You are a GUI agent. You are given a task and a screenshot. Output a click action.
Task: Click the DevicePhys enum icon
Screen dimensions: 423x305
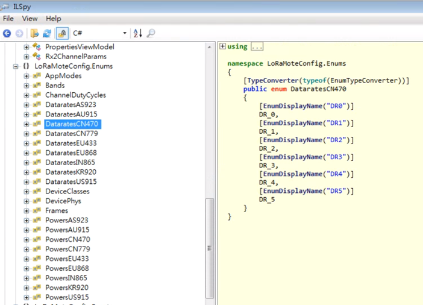(37, 201)
